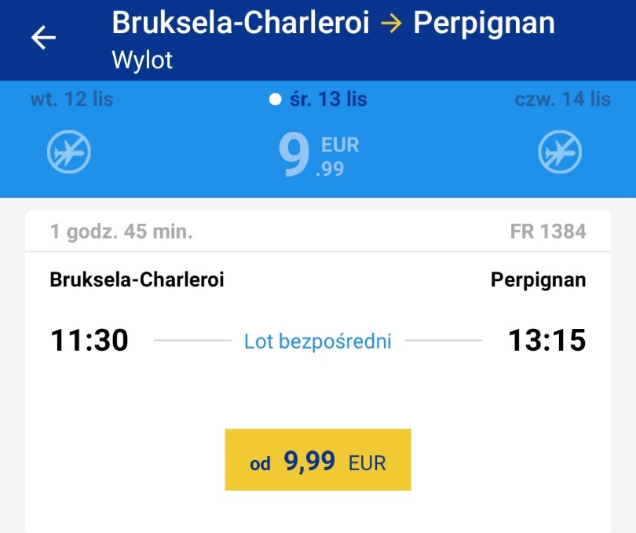Click the 1 godz. 45 min. duration label

tap(121, 232)
